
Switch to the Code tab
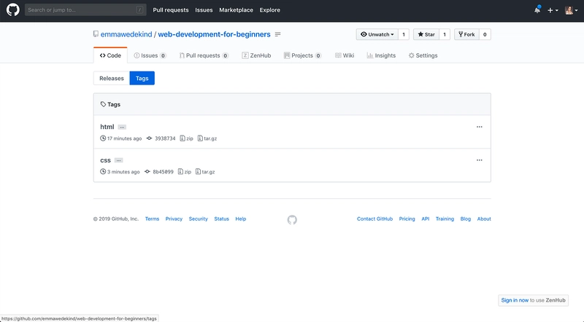(x=110, y=55)
